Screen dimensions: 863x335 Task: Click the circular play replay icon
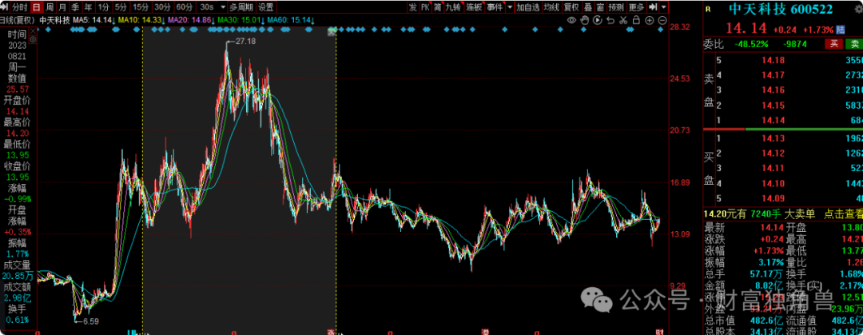[x=598, y=20]
